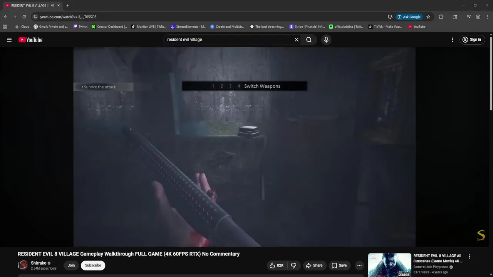
Task: Open the TikTok Make Your Day bookmark
Action: tap(385, 27)
